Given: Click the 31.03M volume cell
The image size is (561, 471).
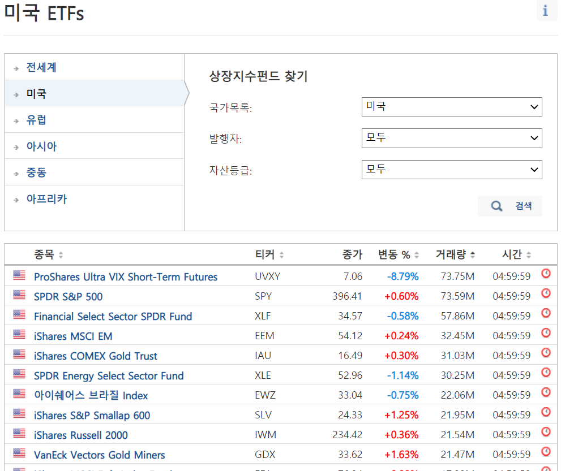Looking at the screenshot, I should click(x=457, y=356).
